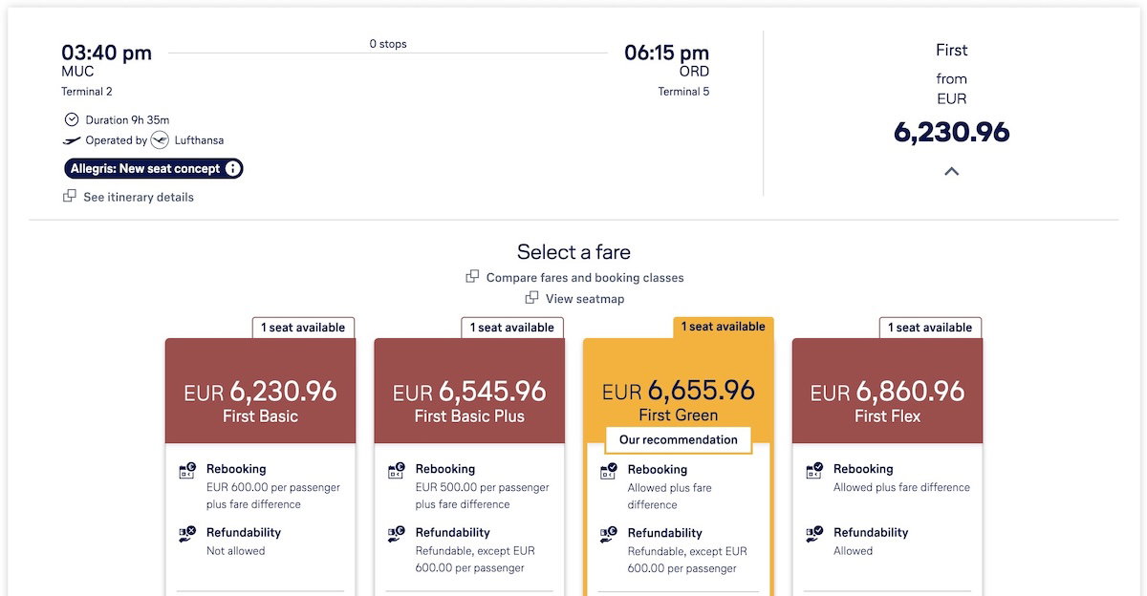Click the operating airline plane icon
The image size is (1147, 596).
72,140
